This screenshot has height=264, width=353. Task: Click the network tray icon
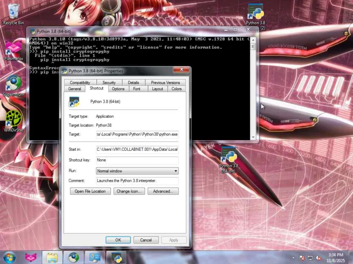(310, 258)
